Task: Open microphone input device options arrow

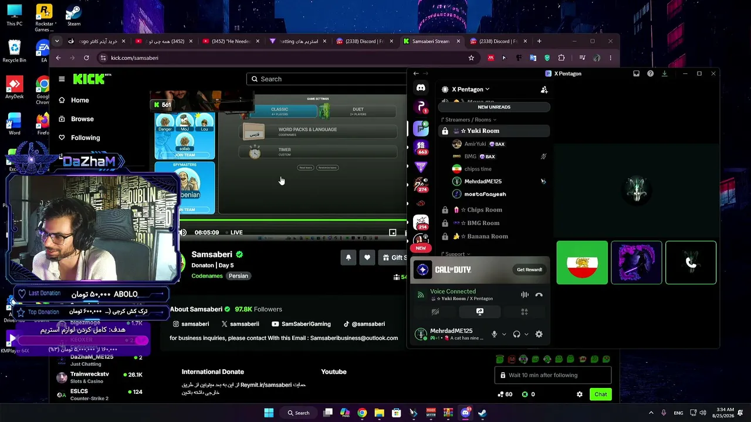Action: click(x=503, y=334)
